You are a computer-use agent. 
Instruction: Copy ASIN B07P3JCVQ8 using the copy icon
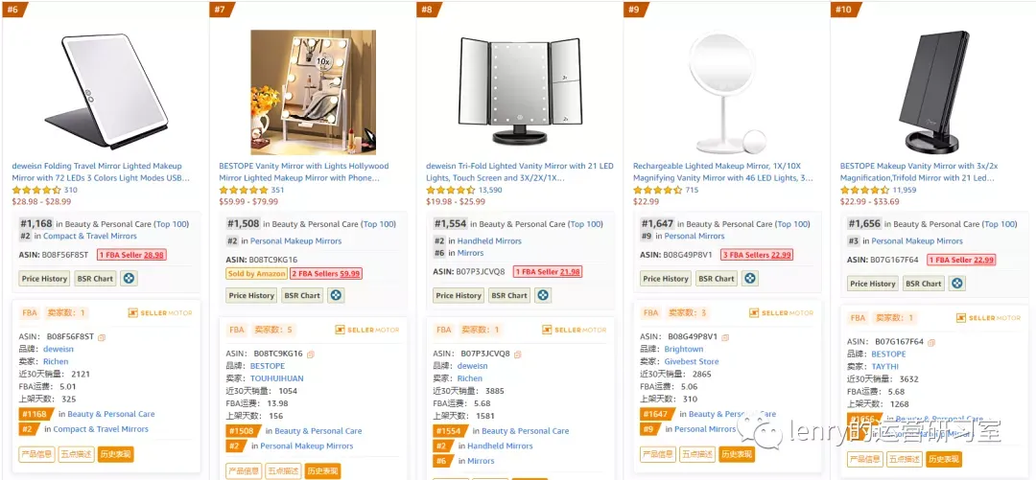[x=517, y=354]
